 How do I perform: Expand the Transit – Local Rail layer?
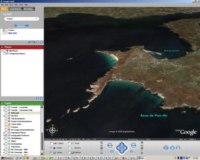[x=4, y=107]
